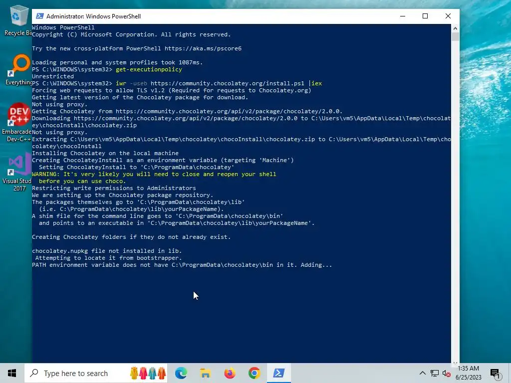Open the notification center icon
This screenshot has height=383, width=511.
(x=495, y=374)
